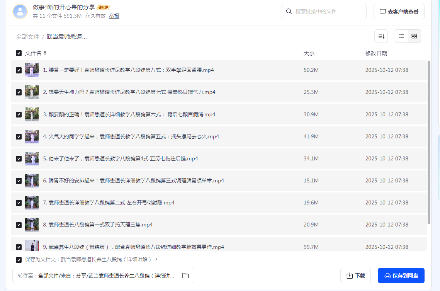
Task: Uncheck the first video file's checkbox
Action: point(19,70)
